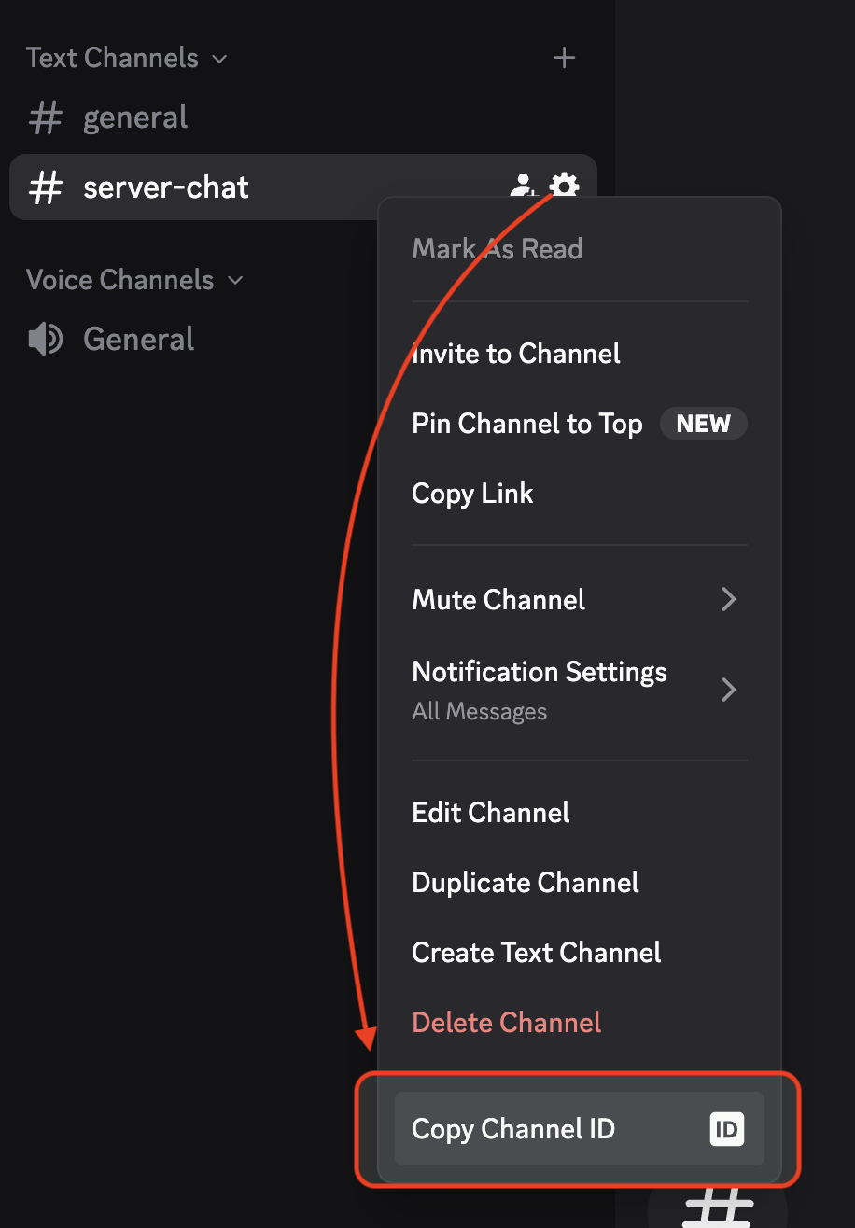Click the speaker icon for General voice

tap(45, 339)
